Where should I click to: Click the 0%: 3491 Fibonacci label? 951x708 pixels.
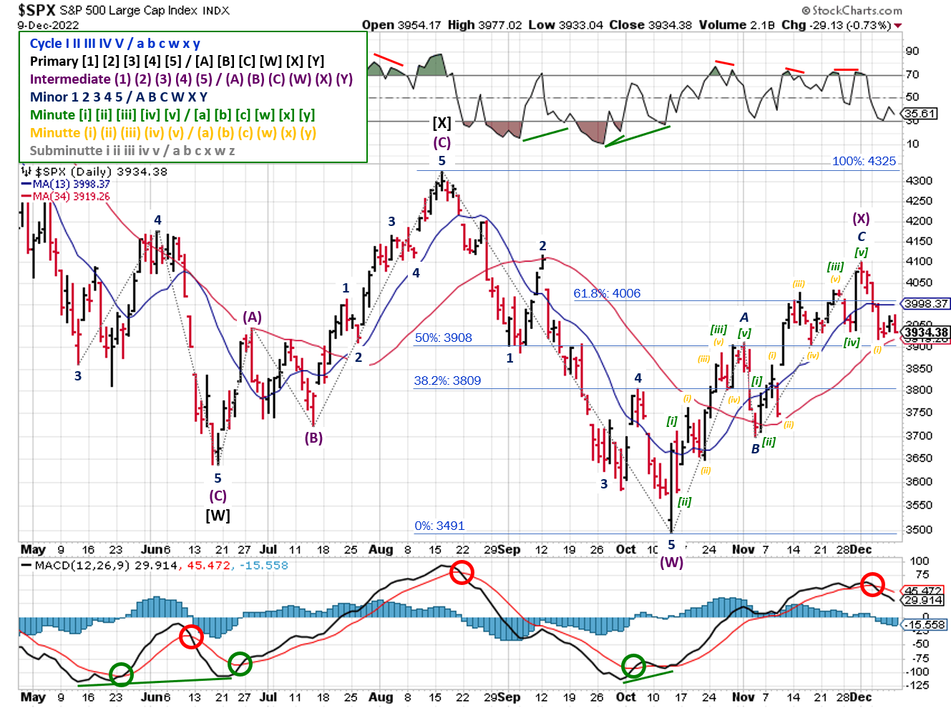click(439, 526)
